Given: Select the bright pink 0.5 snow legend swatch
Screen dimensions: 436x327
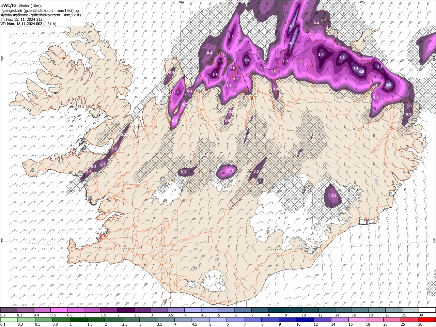Looking at the screenshot, I should pyautogui.click(x=59, y=310).
